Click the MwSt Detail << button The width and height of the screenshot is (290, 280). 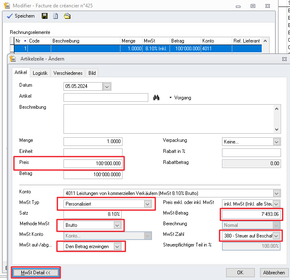click(x=36, y=273)
